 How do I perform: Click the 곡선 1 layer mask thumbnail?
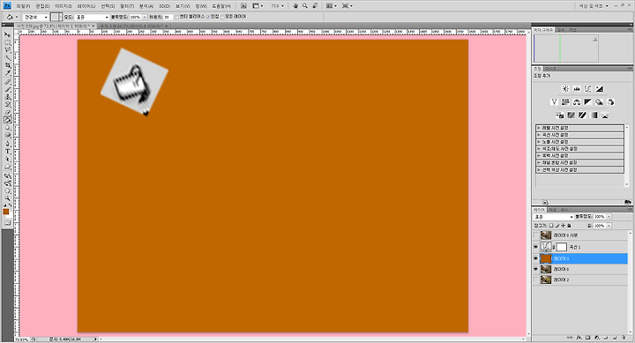[x=561, y=247]
